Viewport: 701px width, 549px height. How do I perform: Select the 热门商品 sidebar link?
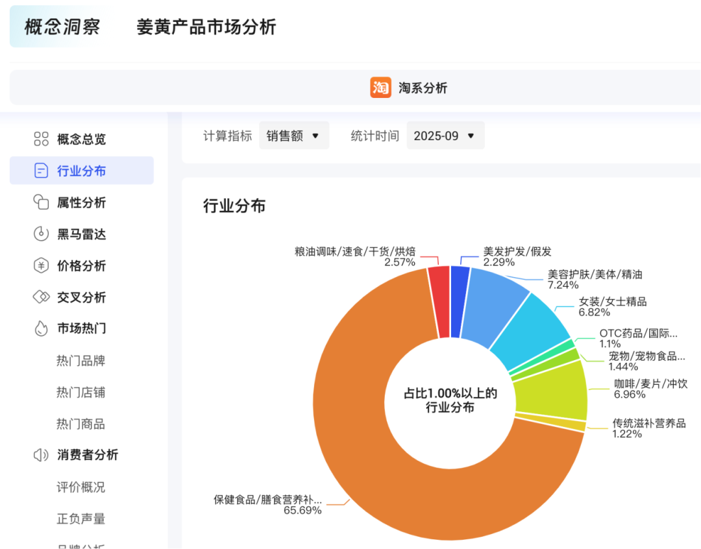coord(80,424)
